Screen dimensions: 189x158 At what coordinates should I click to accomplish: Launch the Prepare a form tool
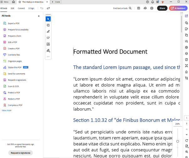pos(12,36)
